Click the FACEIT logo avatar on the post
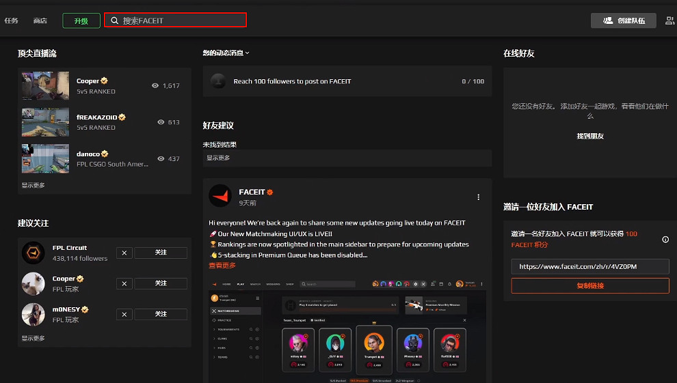 (x=220, y=196)
